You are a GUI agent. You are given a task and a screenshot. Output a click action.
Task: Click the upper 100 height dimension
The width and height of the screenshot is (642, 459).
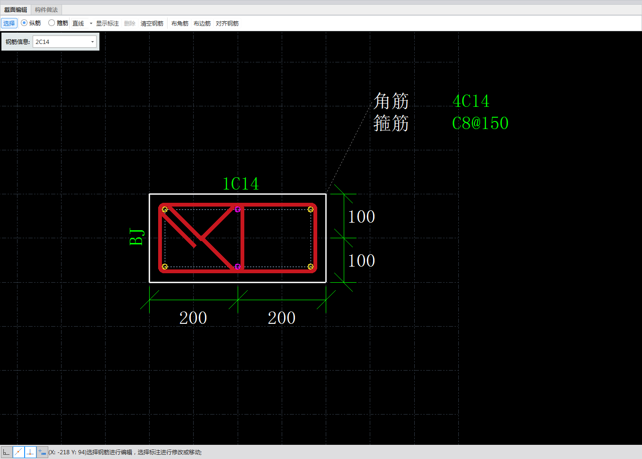coord(362,217)
